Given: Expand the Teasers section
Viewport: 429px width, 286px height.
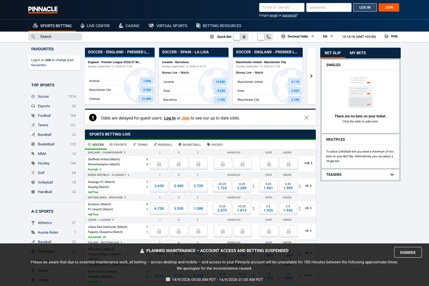Looking at the screenshot, I should (360, 175).
